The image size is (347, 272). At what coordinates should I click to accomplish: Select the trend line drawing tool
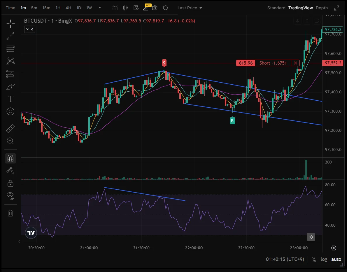point(10,36)
